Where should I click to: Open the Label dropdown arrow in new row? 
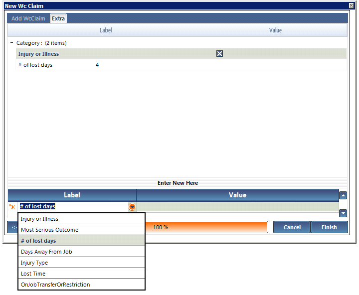[132, 207]
